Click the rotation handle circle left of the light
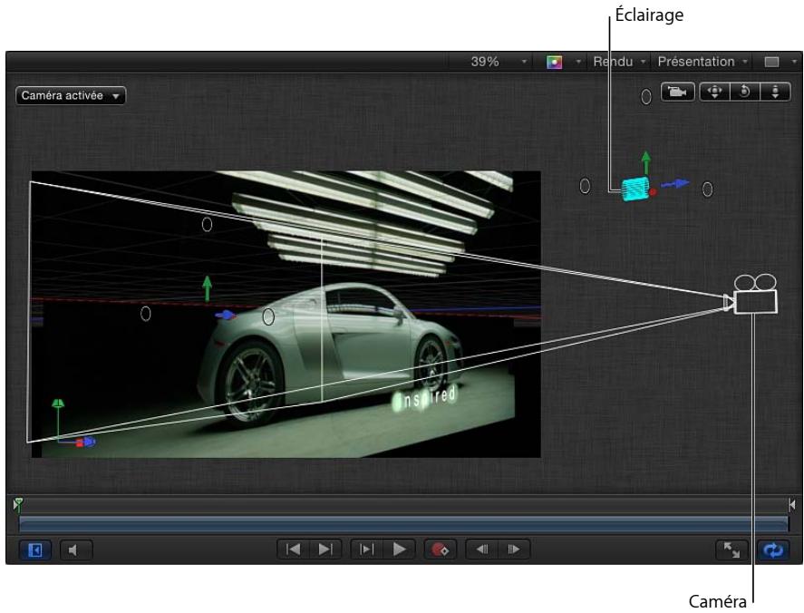This screenshot has width=804, height=613. point(585,186)
